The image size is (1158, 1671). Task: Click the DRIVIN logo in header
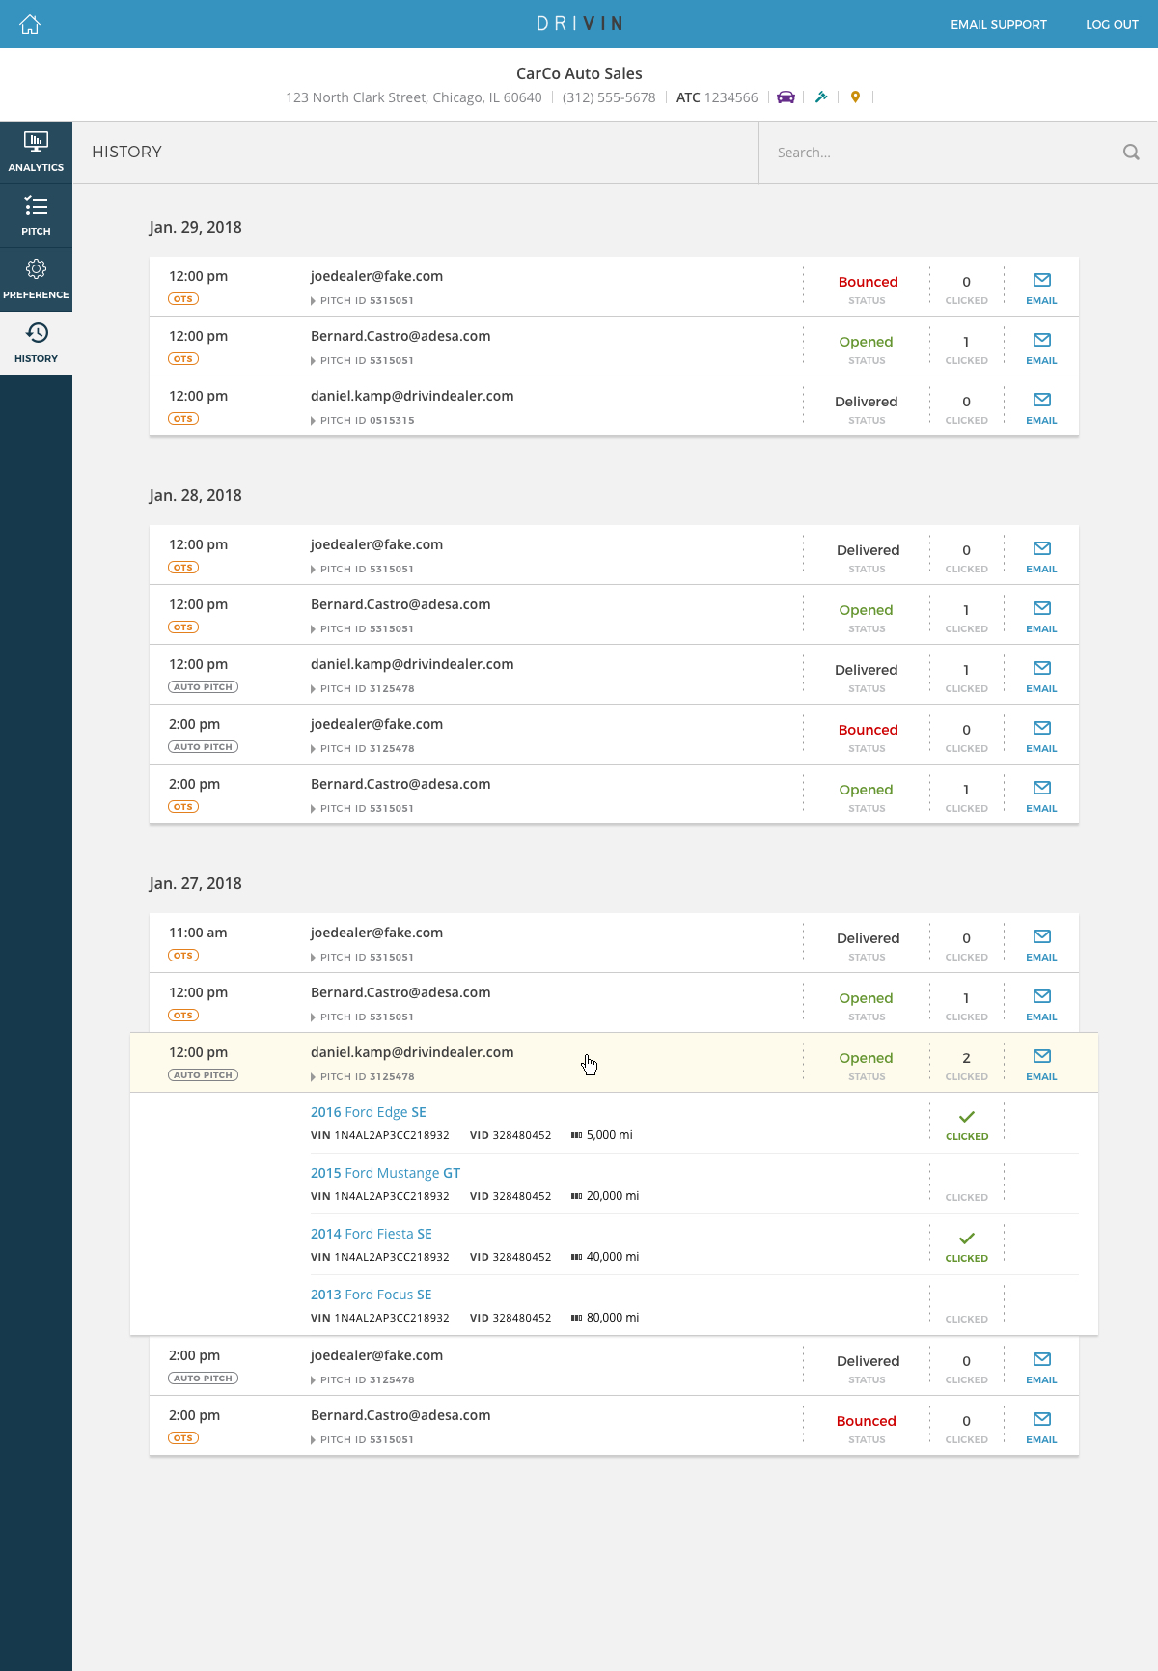(579, 24)
